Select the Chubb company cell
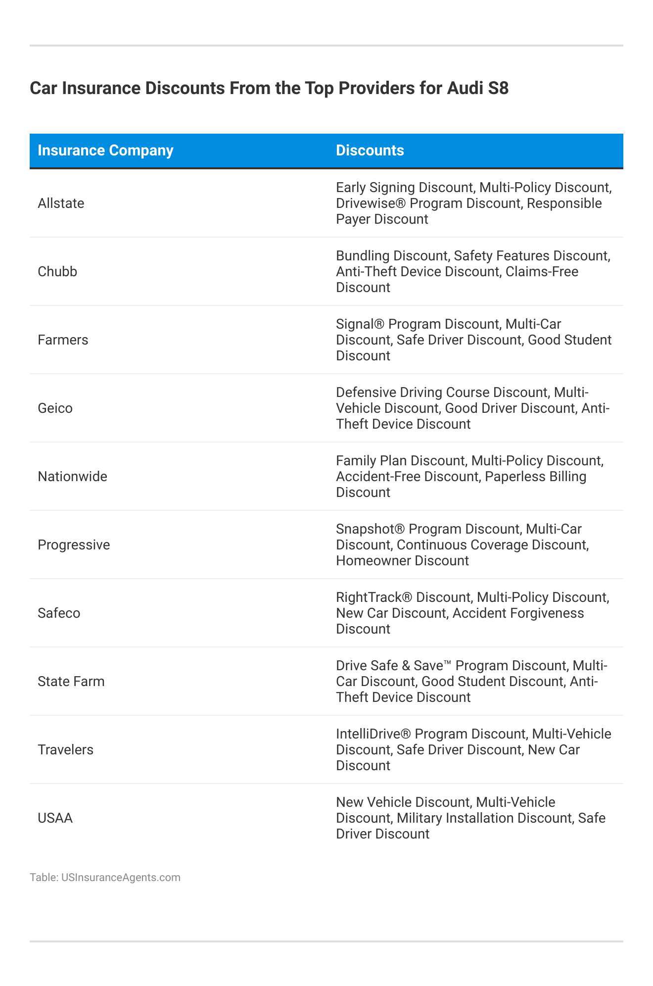The height and width of the screenshot is (986, 653). coord(57,272)
